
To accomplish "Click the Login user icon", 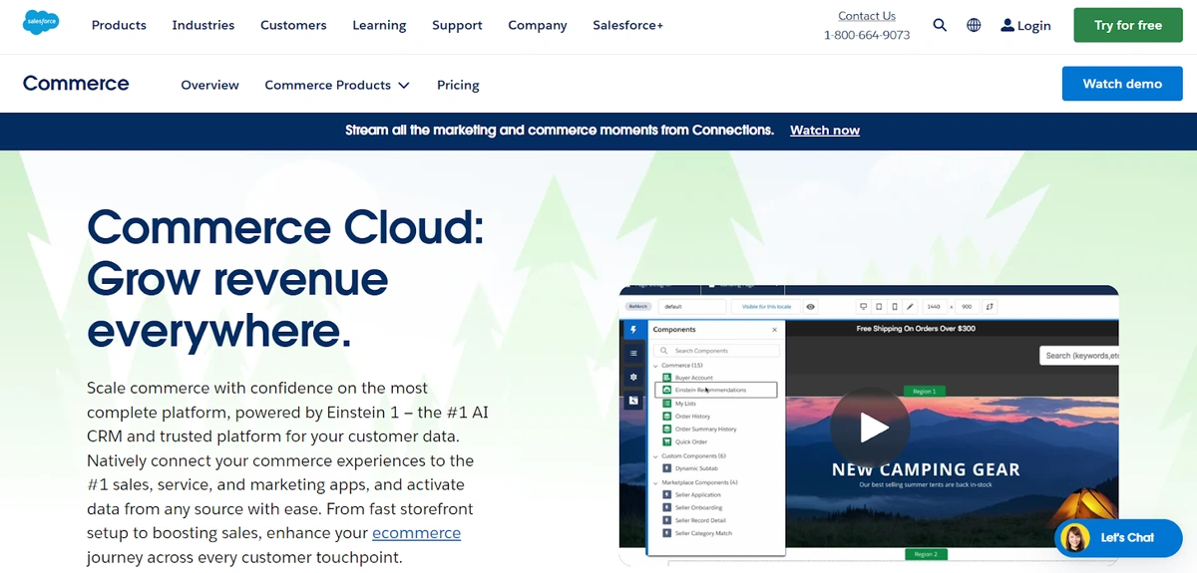I will pyautogui.click(x=1007, y=25).
